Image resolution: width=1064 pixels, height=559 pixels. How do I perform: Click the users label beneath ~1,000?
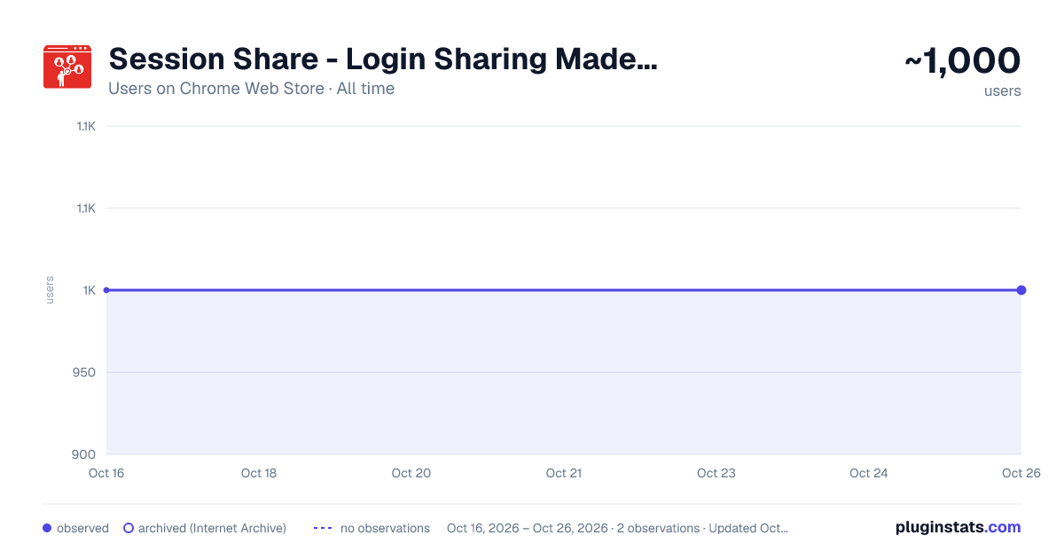click(x=1003, y=91)
